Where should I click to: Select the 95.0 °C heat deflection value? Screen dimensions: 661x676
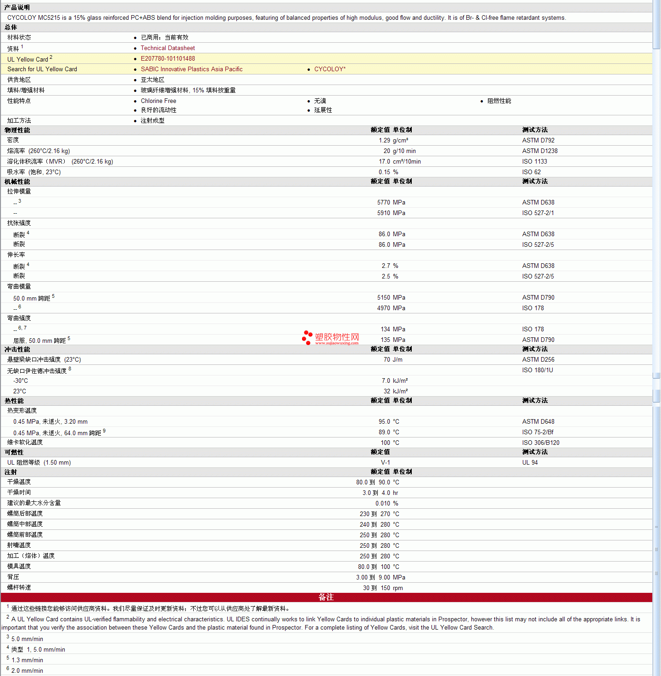[389, 421]
